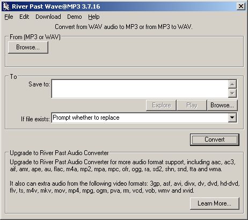
Task: Click the River Past app icon in title bar
Action: (x=6, y=6)
